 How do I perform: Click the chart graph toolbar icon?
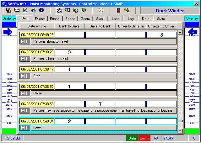click(x=25, y=10)
